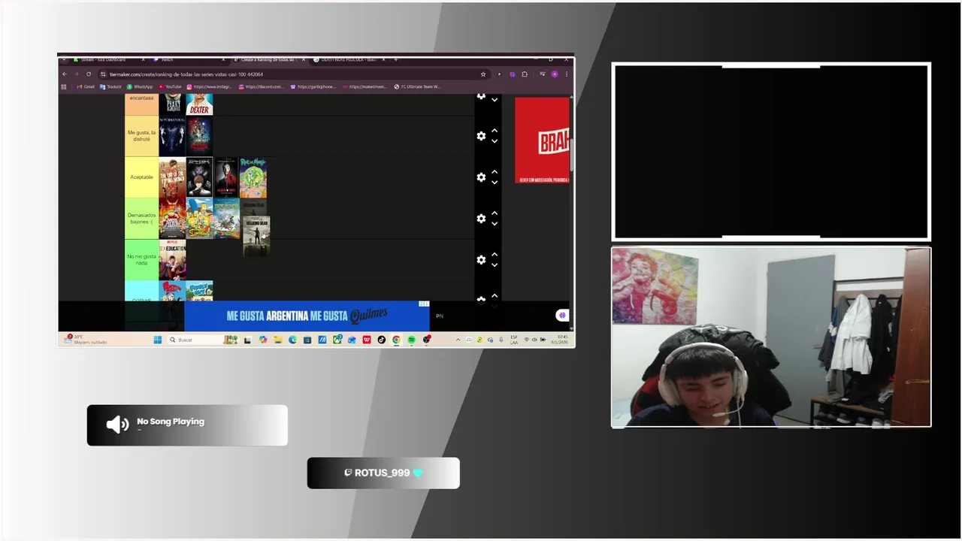Select The Simpsons poster thumbnail

tap(199, 219)
